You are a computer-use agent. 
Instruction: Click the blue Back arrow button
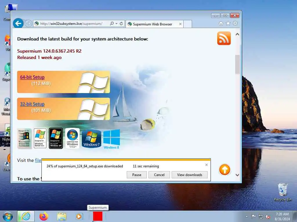(18, 23)
